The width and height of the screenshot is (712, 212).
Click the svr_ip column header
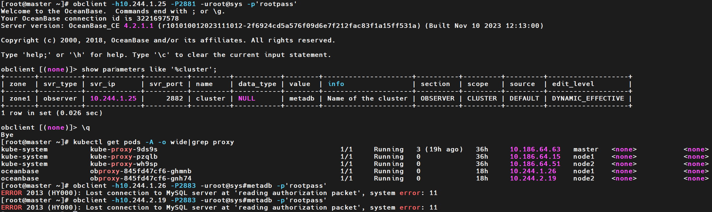pyautogui.click(x=103, y=84)
